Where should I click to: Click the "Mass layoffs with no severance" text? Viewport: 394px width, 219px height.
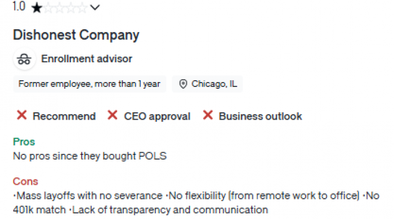[x=89, y=196]
